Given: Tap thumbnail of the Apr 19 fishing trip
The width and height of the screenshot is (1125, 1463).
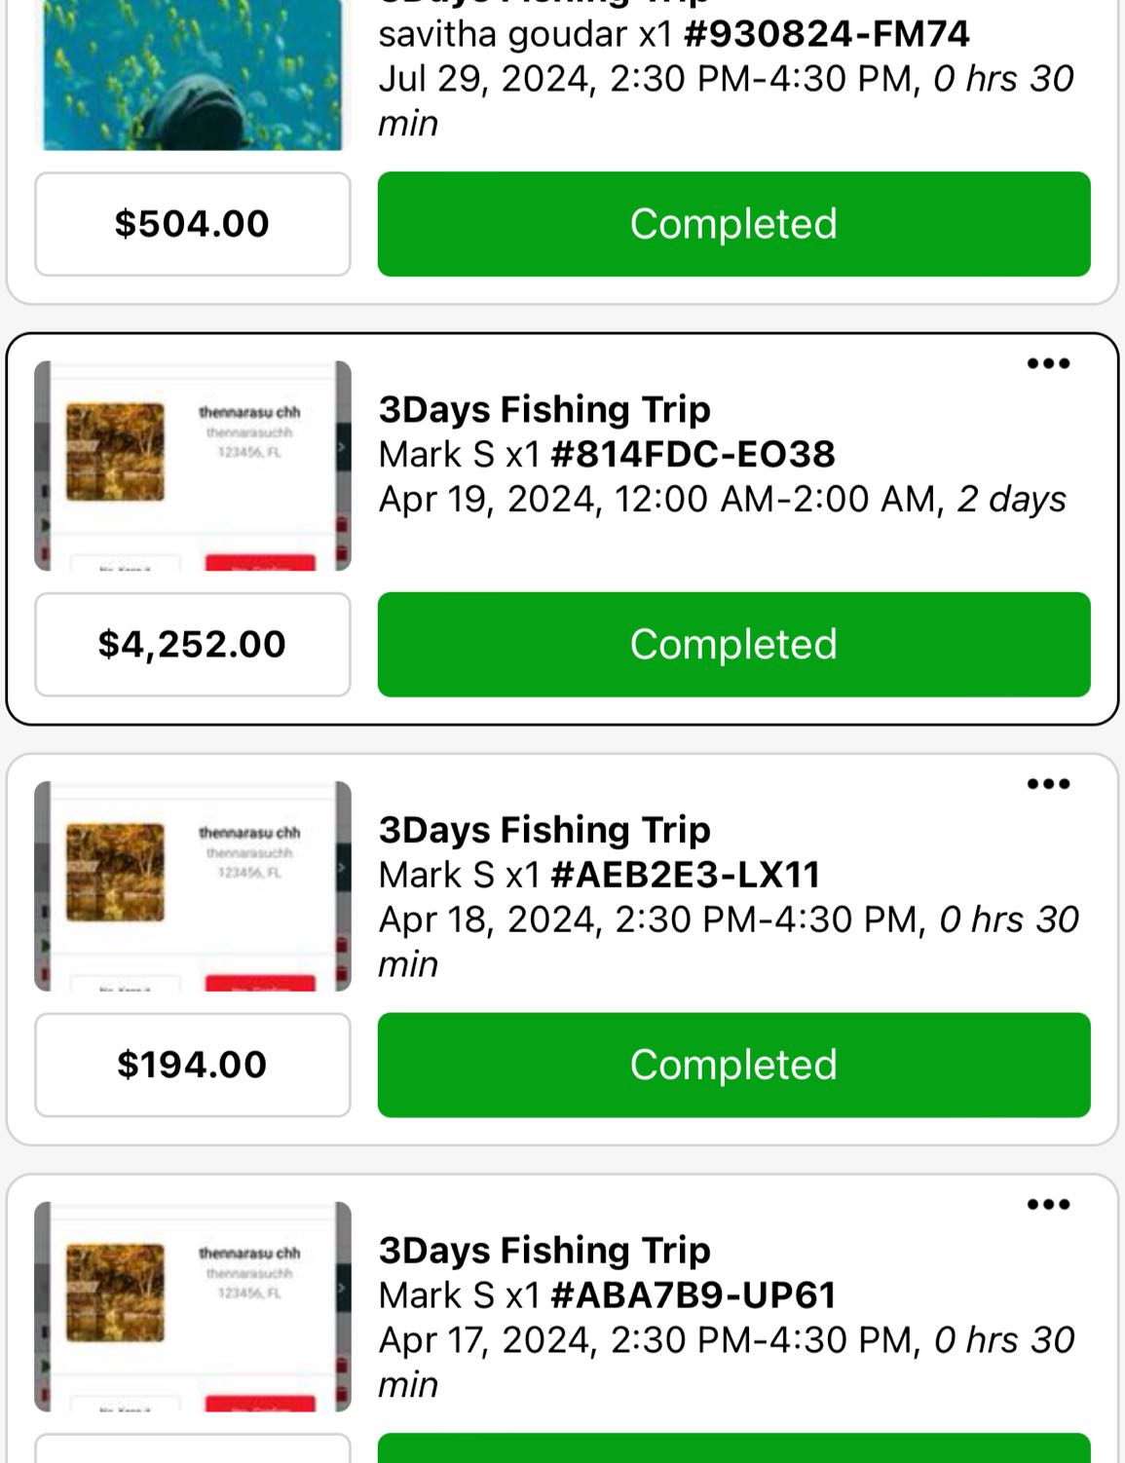Looking at the screenshot, I should 193,466.
